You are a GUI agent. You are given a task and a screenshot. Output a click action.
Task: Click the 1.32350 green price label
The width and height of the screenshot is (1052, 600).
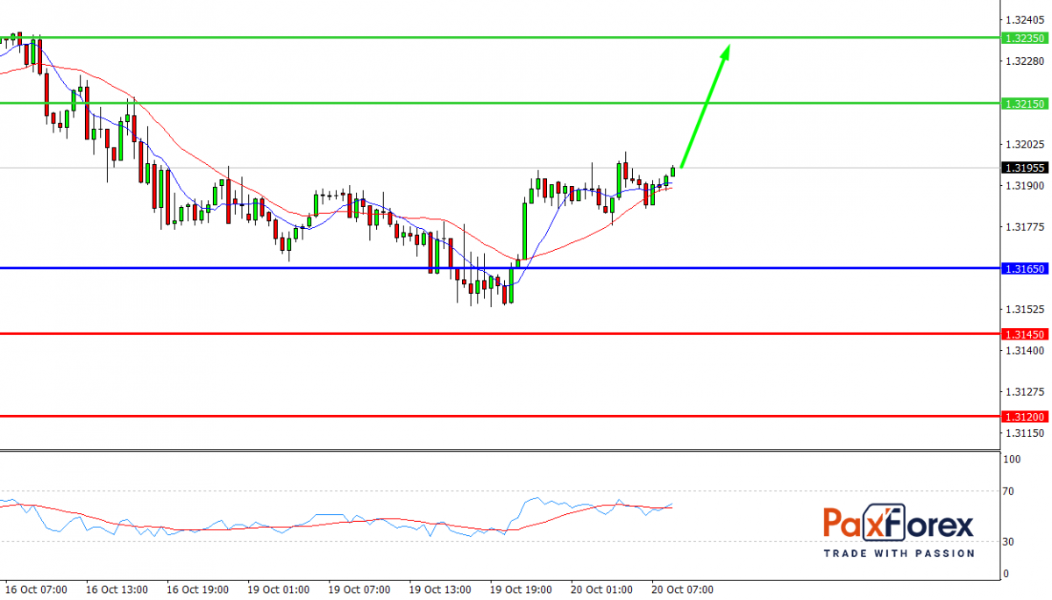point(1025,38)
